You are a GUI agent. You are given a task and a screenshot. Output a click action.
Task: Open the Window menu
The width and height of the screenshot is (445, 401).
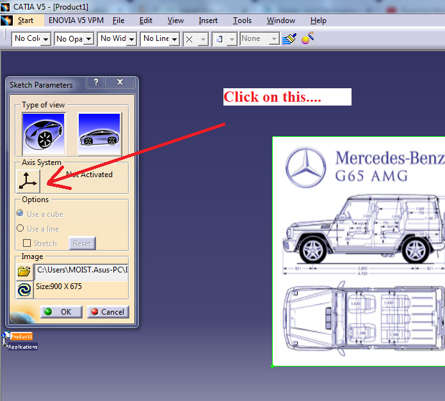pos(281,20)
